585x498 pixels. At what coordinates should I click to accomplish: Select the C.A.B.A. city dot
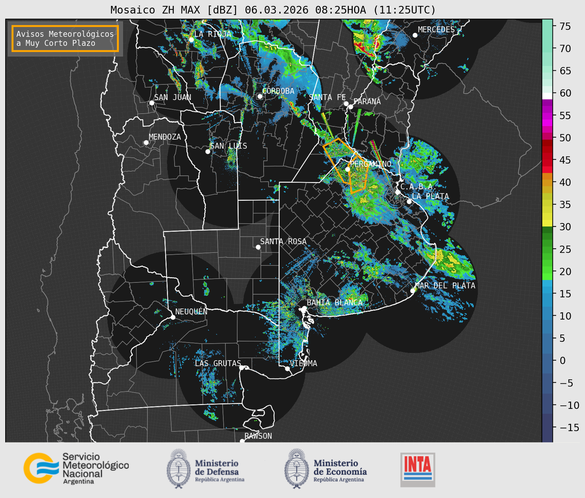pyautogui.click(x=398, y=192)
